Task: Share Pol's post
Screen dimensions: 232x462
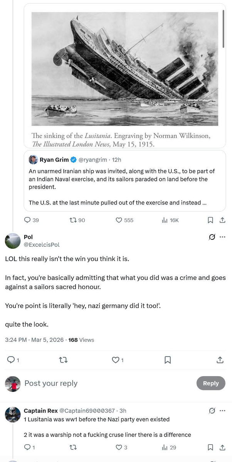Action: click(220, 360)
